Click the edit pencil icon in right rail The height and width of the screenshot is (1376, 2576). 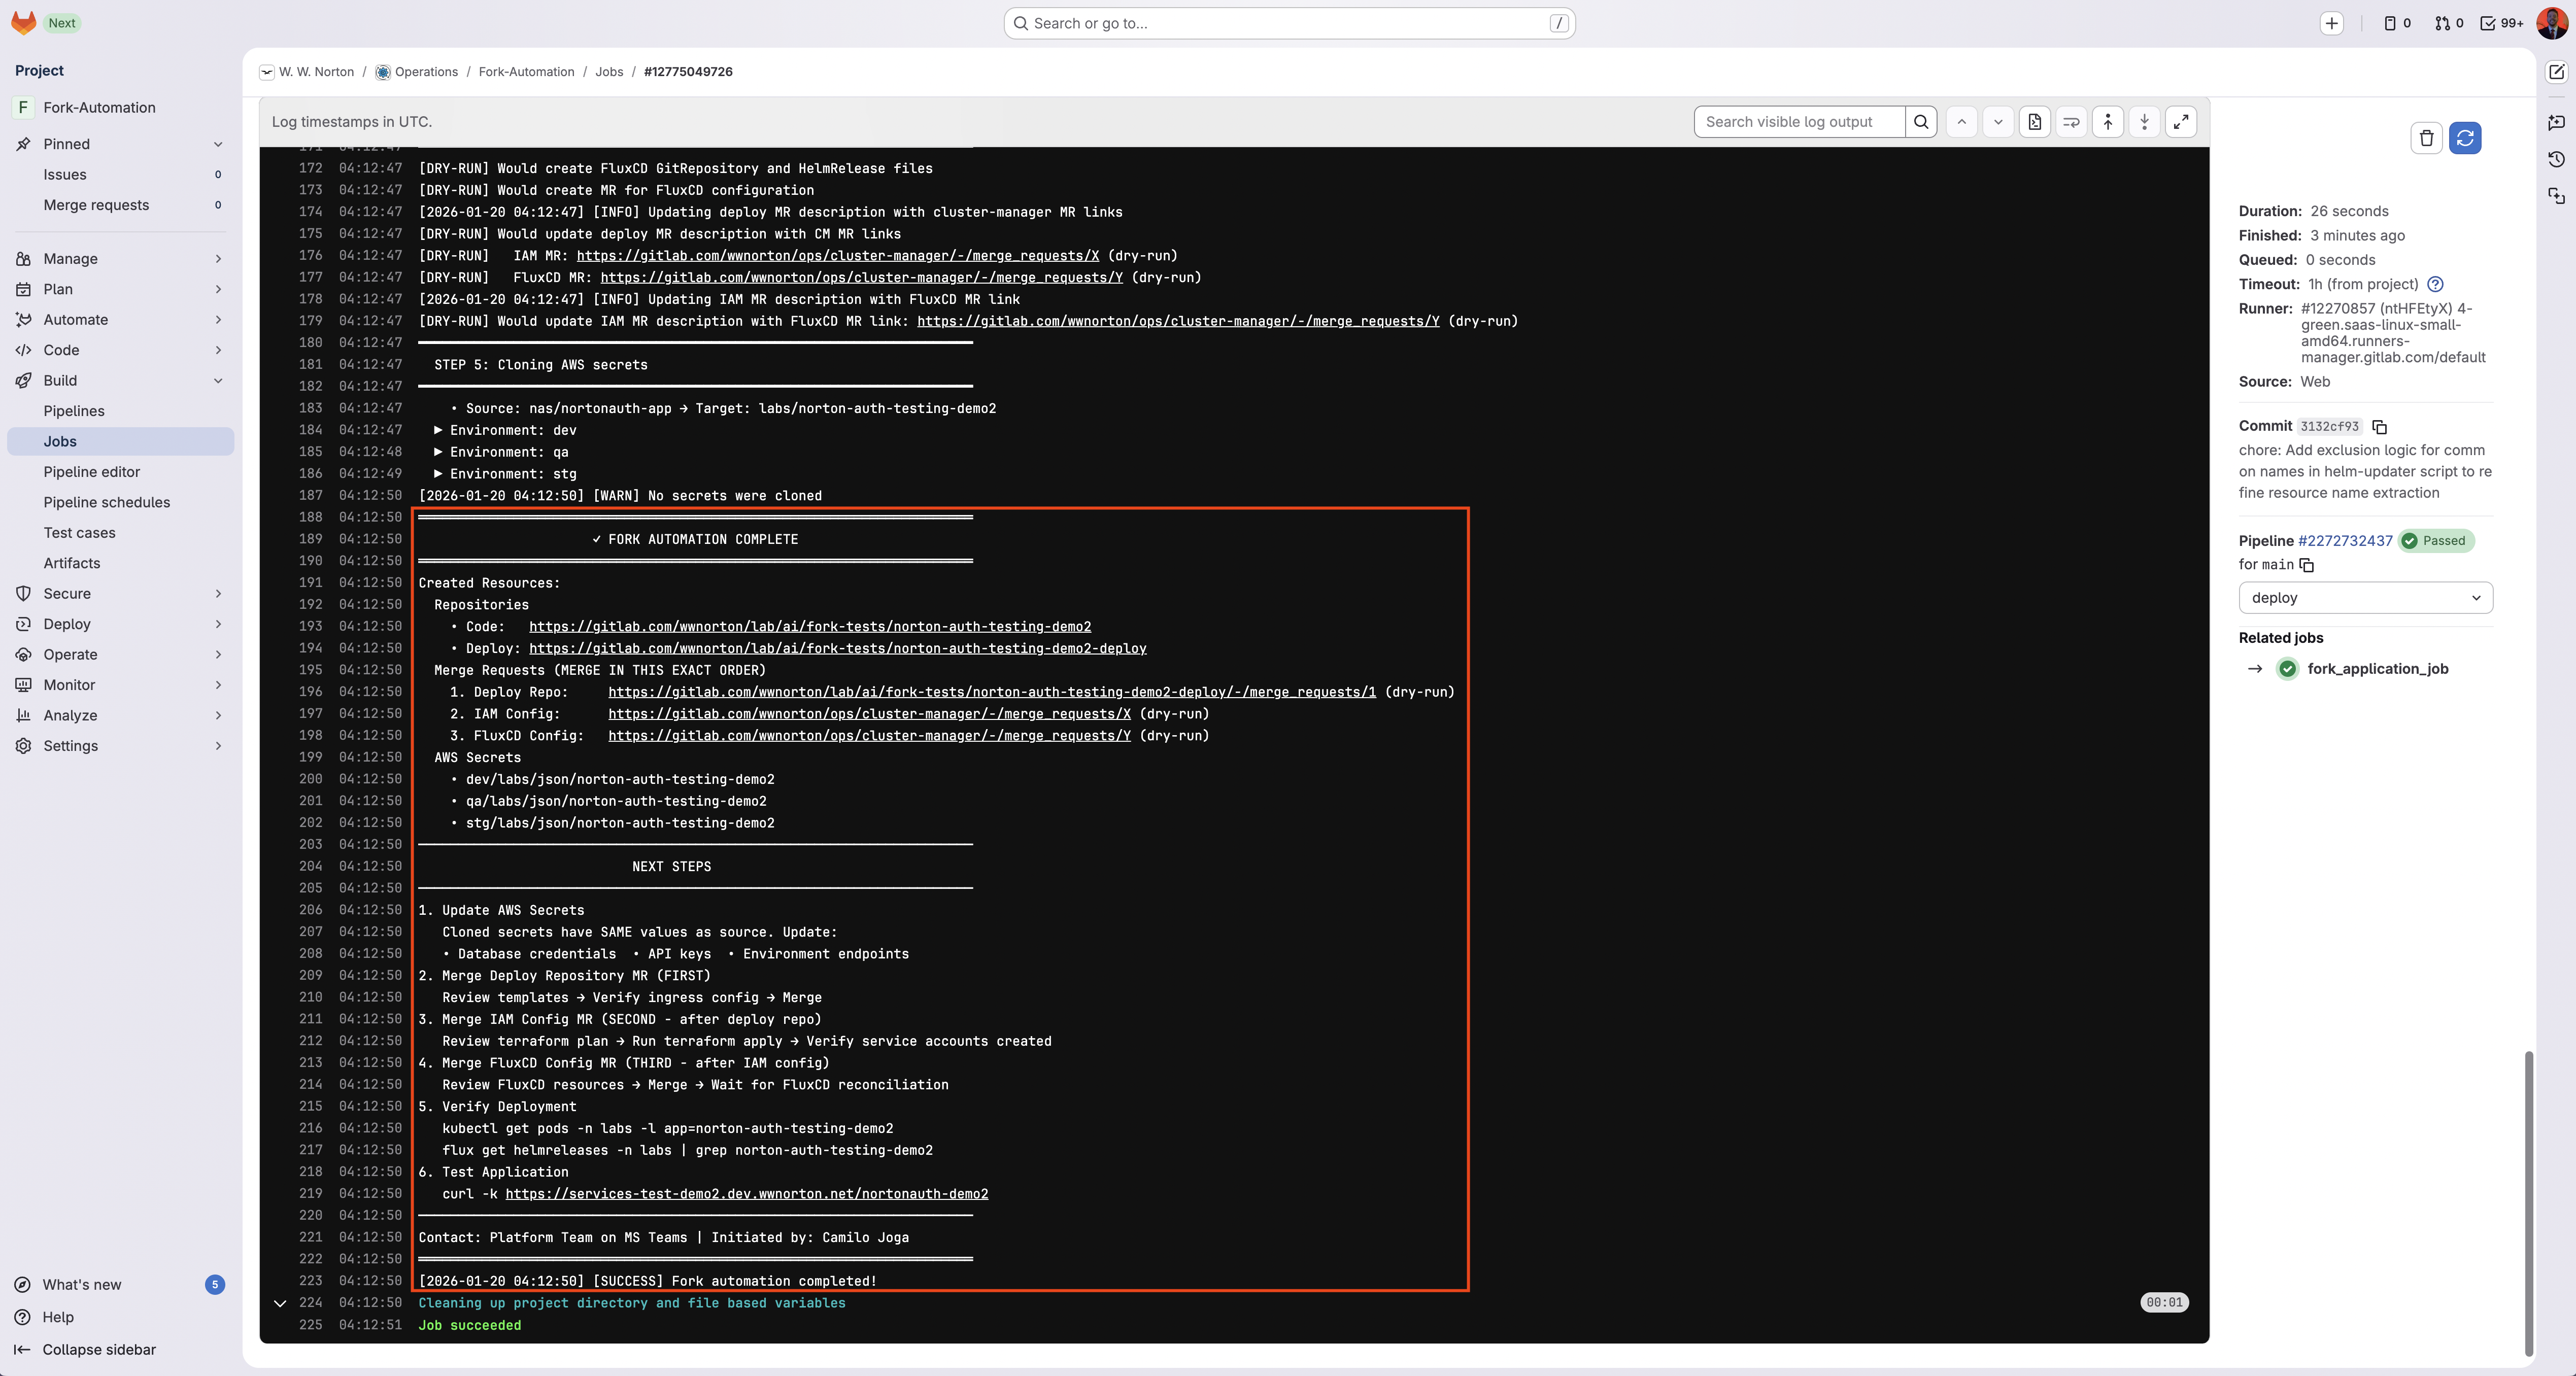point(2556,72)
